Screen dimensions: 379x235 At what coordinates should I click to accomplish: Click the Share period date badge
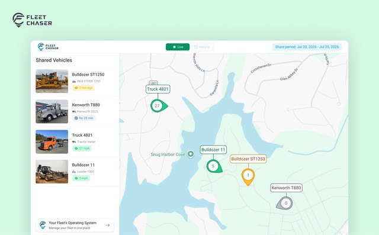tap(307, 47)
